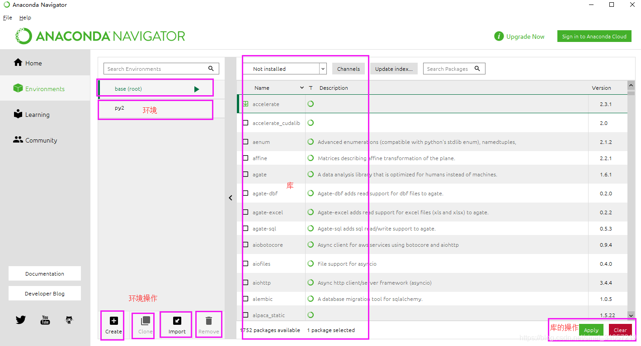The height and width of the screenshot is (346, 641).
Task: Click the Environments cube icon
Action: pyautogui.click(x=18, y=88)
